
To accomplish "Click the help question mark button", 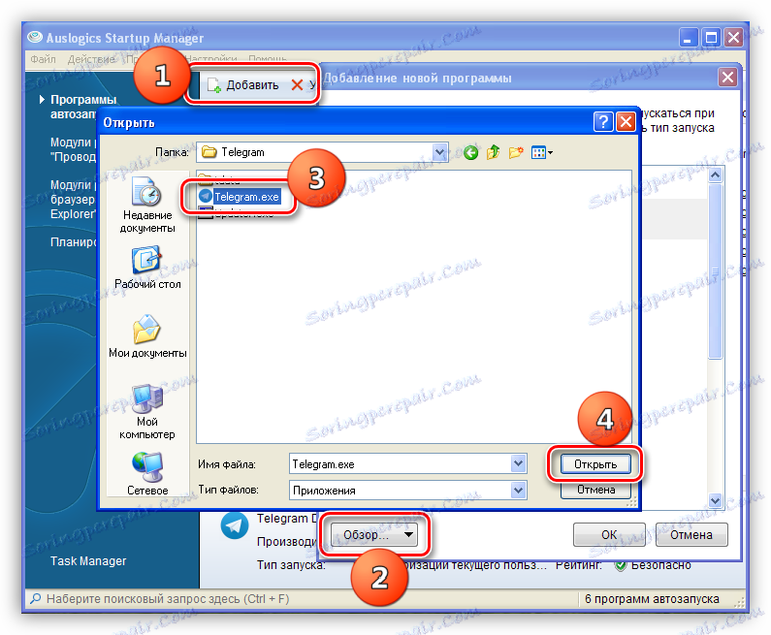I will click(603, 121).
